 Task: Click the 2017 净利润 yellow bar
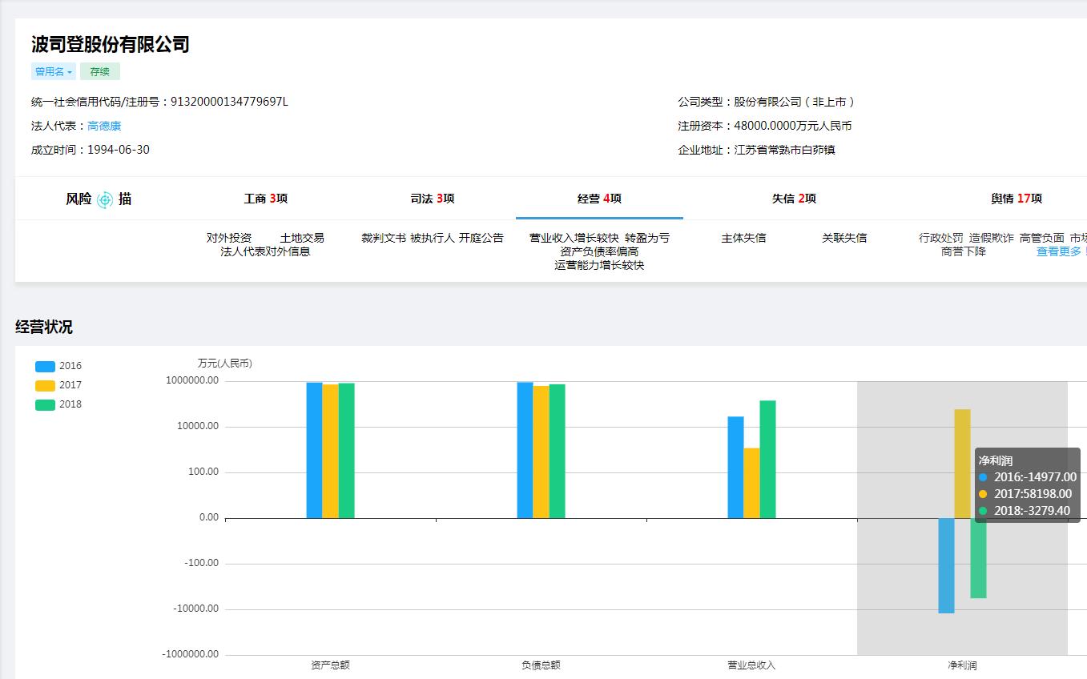962,464
